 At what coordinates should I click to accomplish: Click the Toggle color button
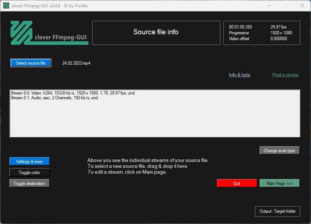coord(29,172)
